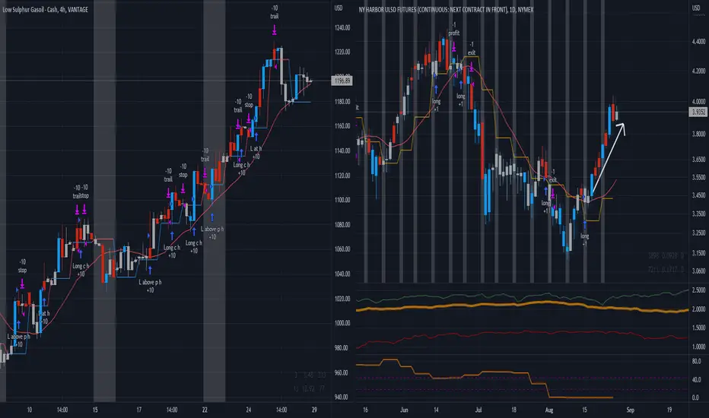Screen dimensions: 709x418
Task: Click the 1060.00 price axis value
Action: point(342,249)
